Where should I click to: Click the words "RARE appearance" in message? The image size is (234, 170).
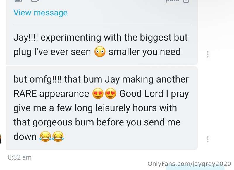point(51,94)
